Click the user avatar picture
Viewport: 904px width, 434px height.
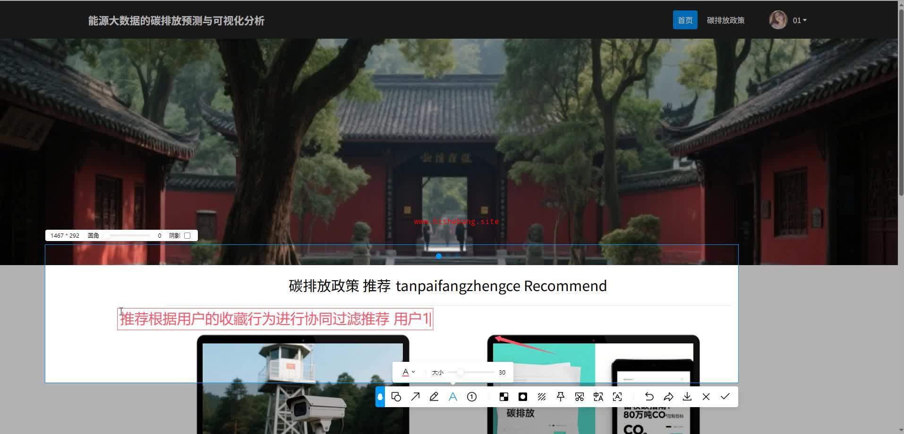[778, 20]
